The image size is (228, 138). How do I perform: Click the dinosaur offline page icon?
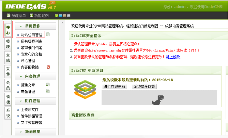point(158,100)
